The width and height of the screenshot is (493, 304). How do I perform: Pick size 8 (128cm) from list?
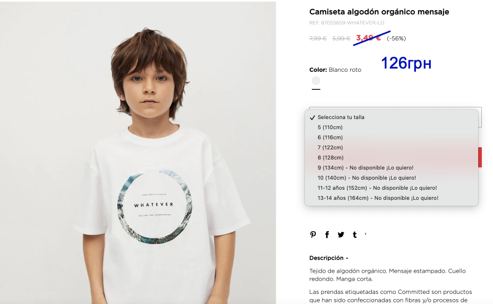pos(392,157)
